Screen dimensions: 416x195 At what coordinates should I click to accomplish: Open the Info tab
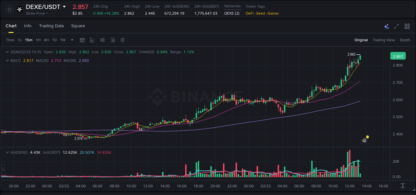click(x=28, y=26)
